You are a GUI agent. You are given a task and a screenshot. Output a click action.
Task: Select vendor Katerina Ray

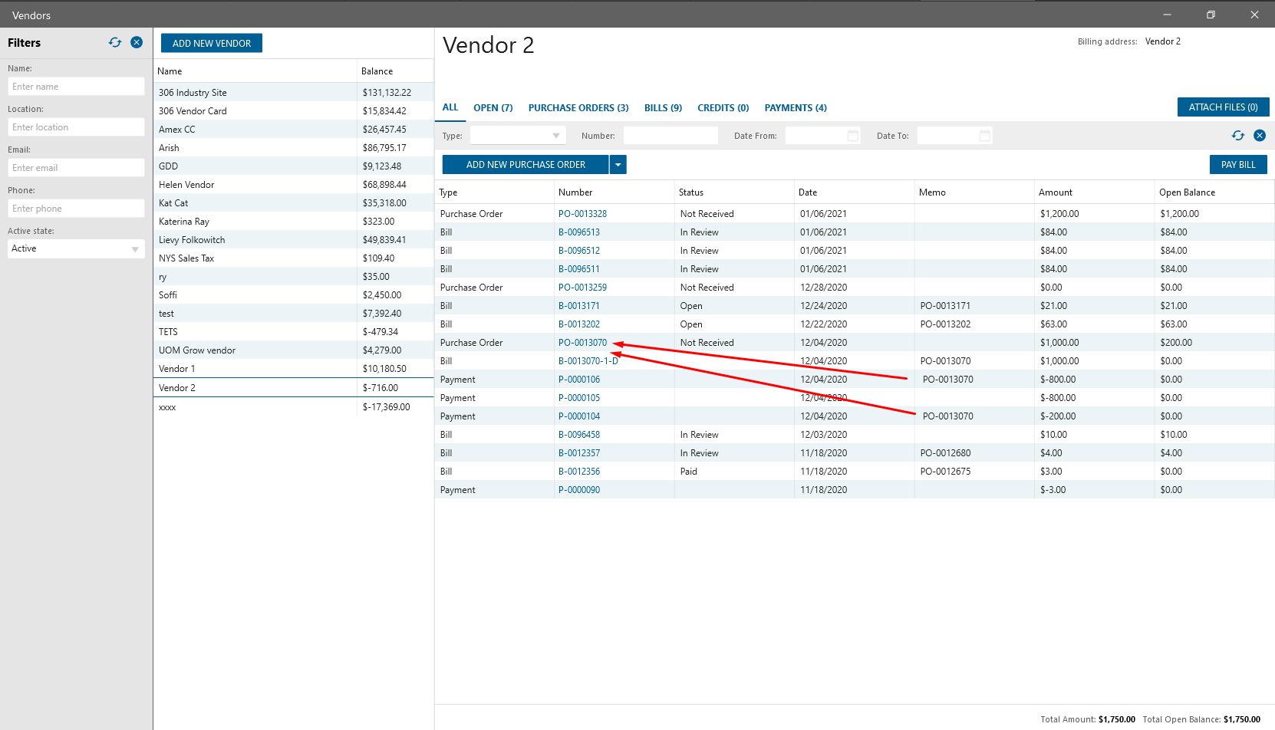(x=293, y=221)
